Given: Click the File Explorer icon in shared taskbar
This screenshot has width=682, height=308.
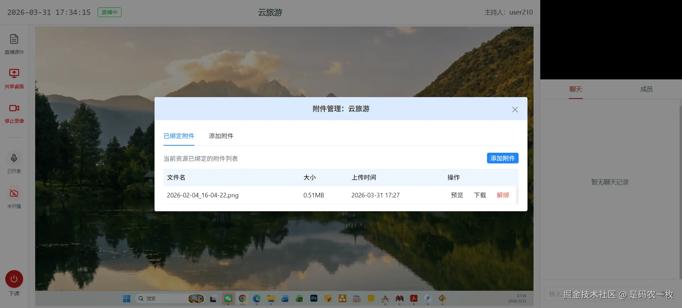Looking at the screenshot, I should coord(271,299).
